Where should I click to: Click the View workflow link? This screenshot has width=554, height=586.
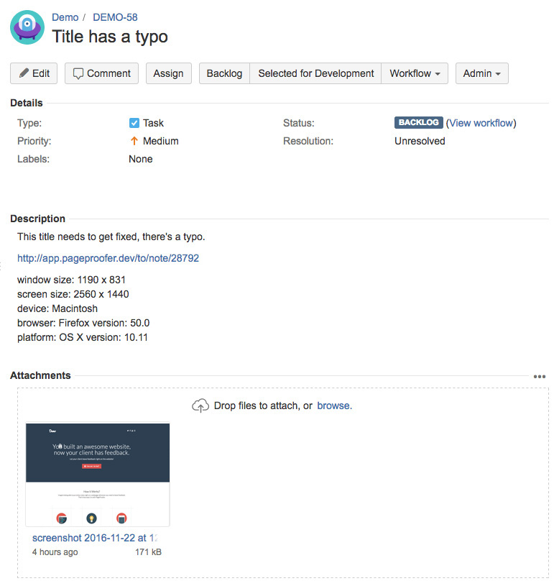[x=481, y=123]
